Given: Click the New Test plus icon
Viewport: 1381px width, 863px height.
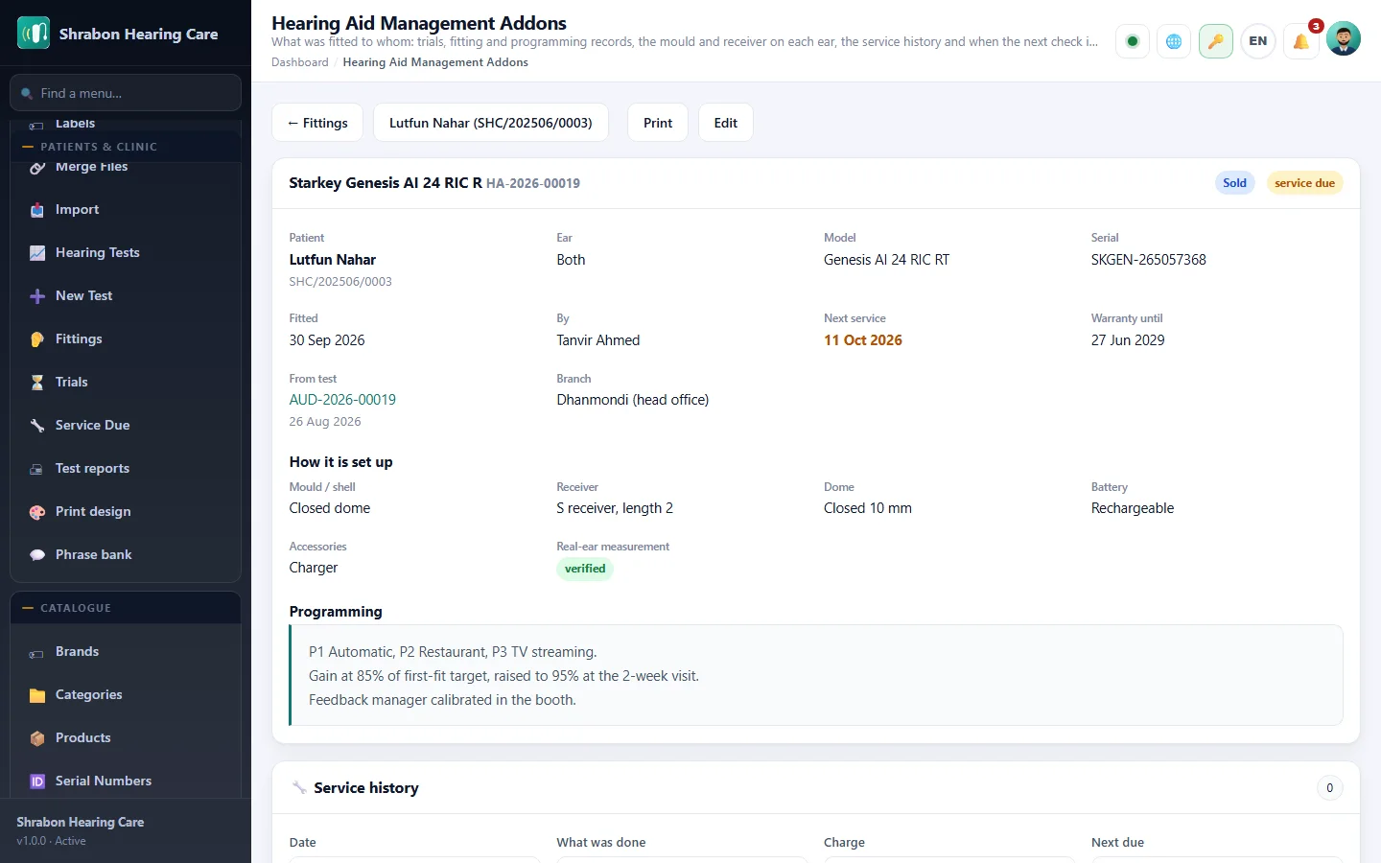Looking at the screenshot, I should (37, 296).
